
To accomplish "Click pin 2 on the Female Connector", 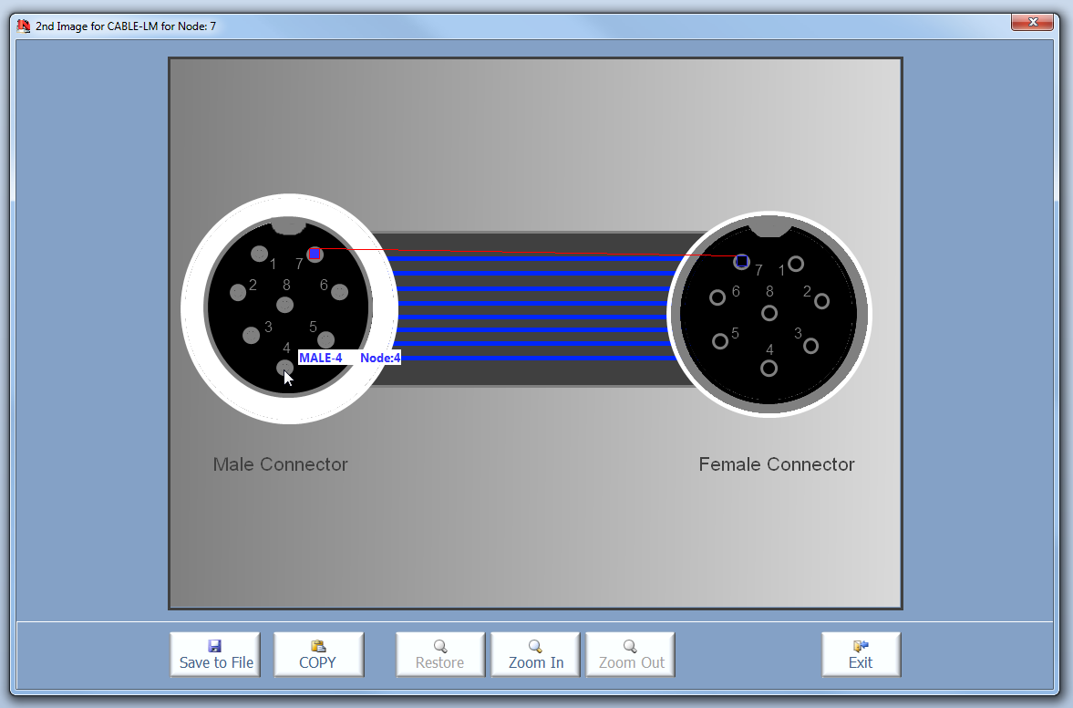I will [821, 301].
